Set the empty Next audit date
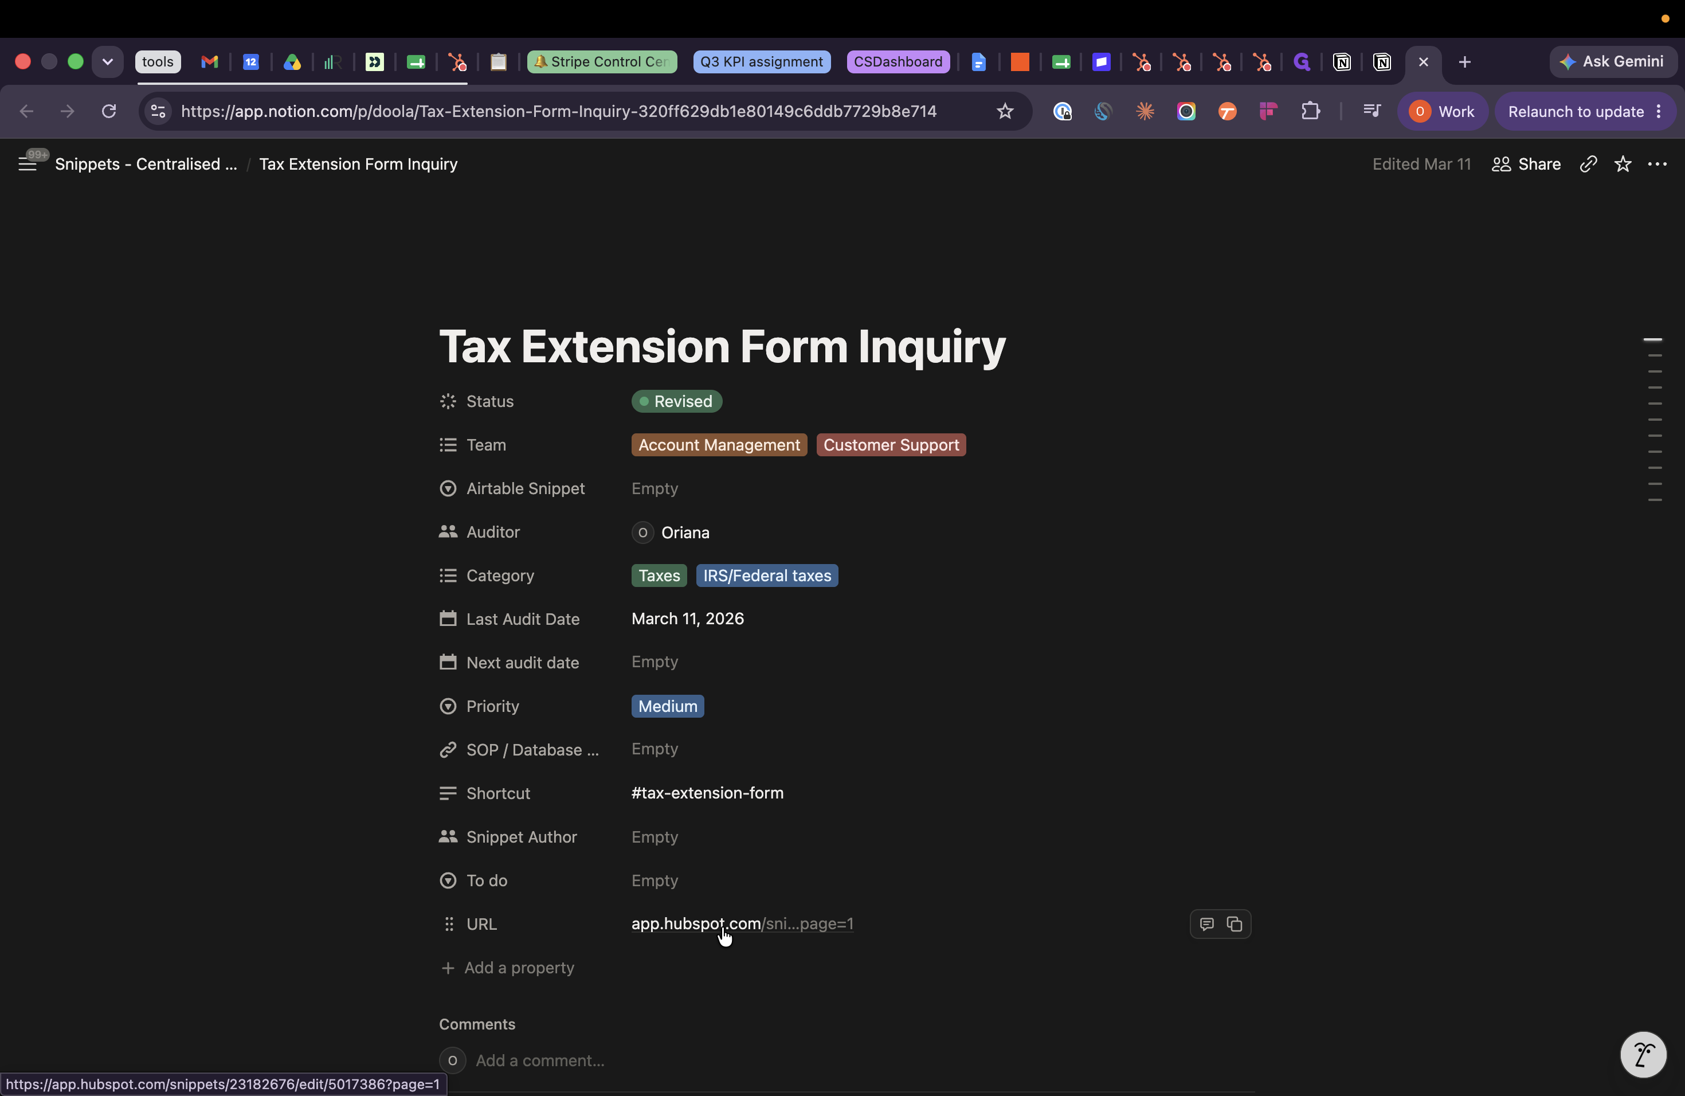 [655, 662]
